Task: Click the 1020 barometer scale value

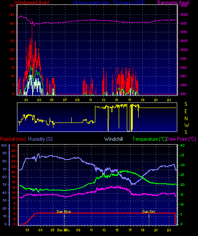Action: tap(184, 14)
